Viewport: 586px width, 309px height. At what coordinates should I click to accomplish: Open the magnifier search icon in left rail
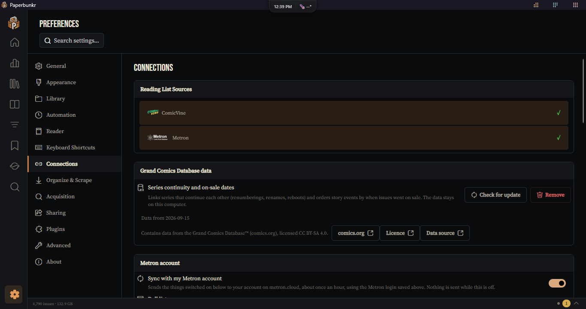pyautogui.click(x=15, y=187)
